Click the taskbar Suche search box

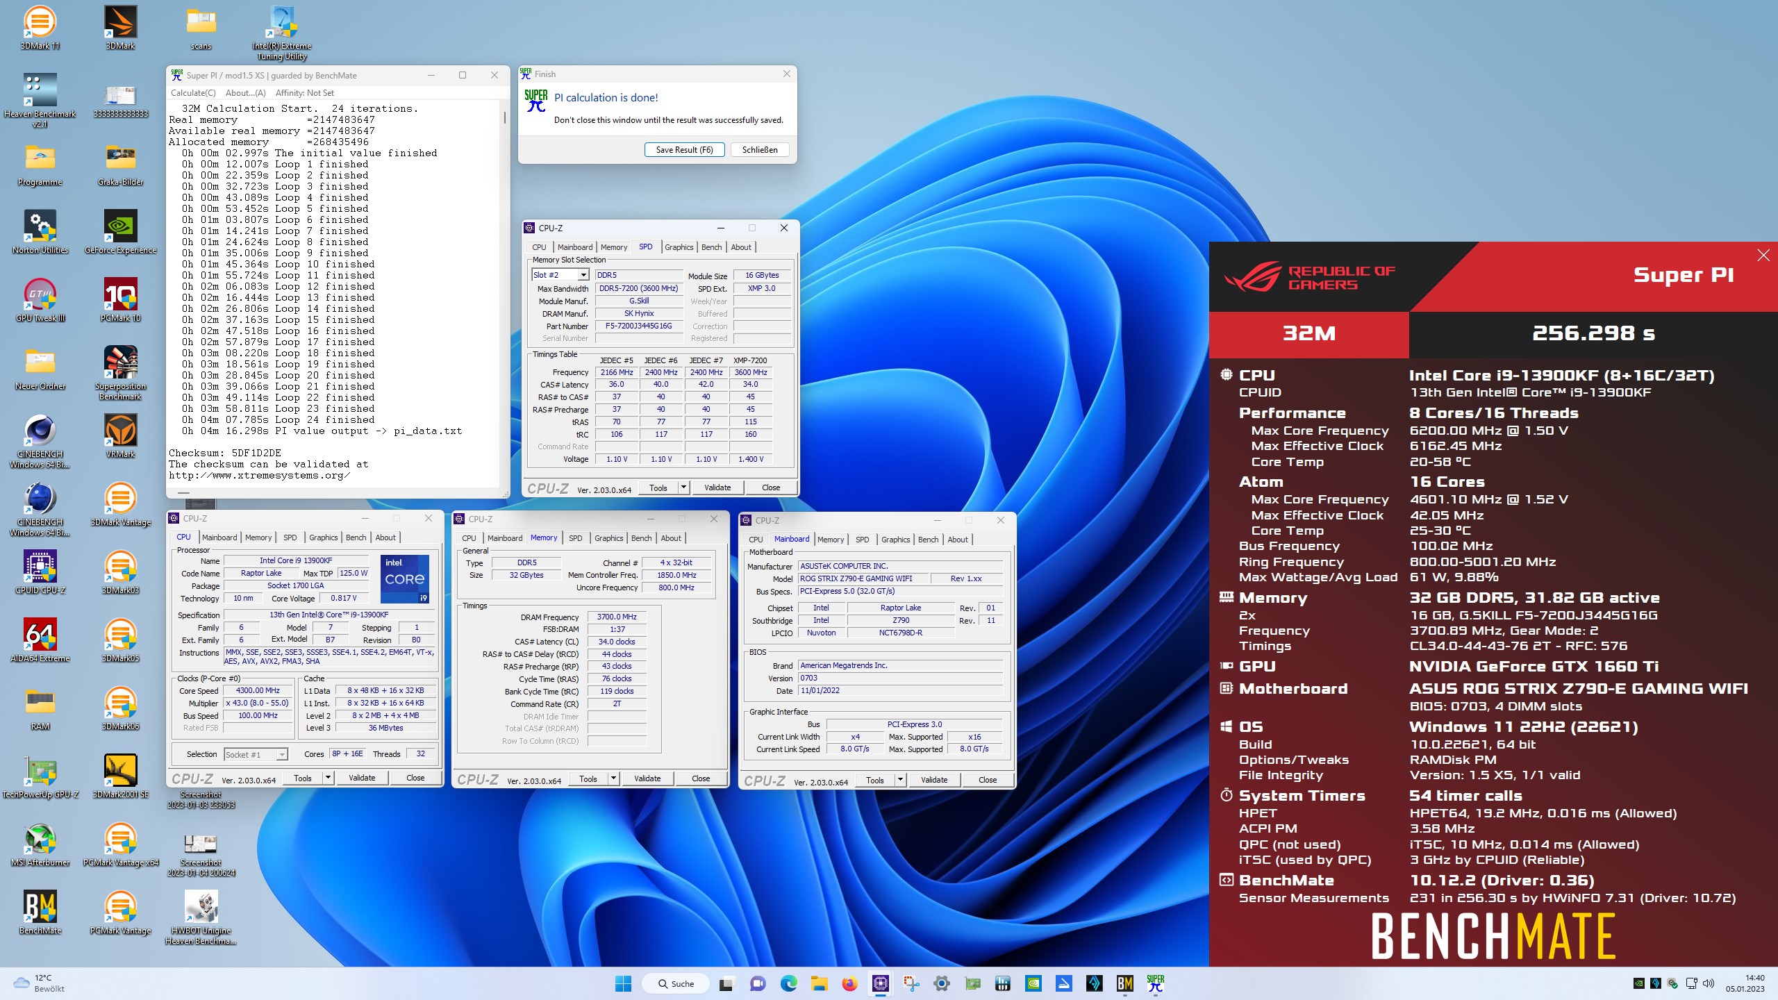tap(676, 983)
